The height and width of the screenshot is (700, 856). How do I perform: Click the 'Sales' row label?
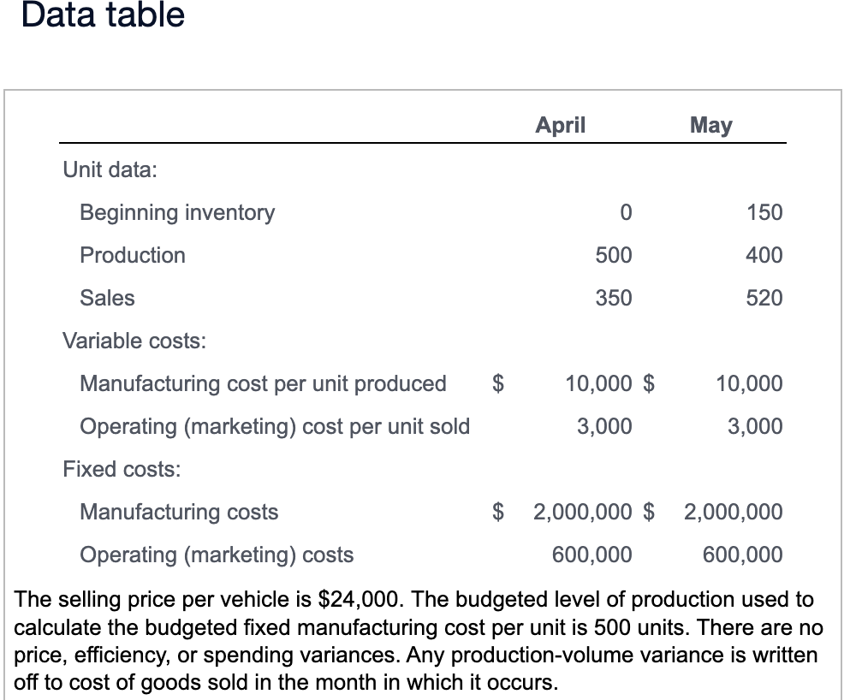(107, 298)
